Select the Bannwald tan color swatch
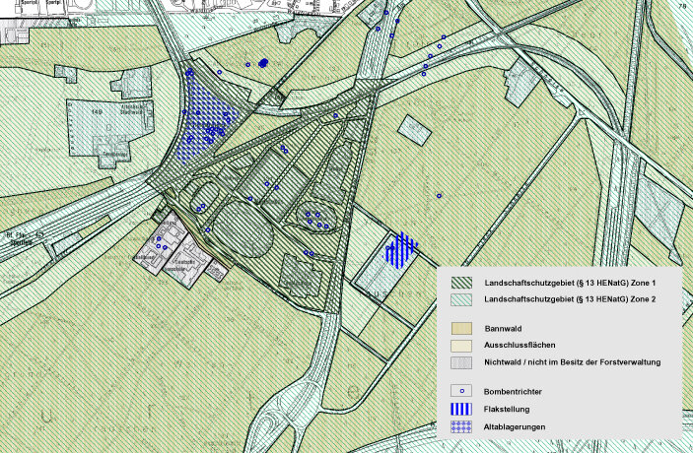 [457, 328]
